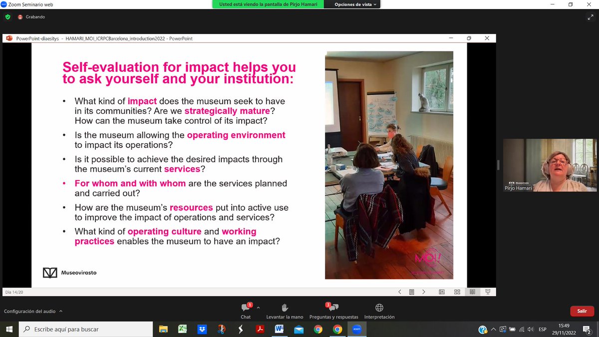
Task: Click the red Salir button
Action: [582, 311]
